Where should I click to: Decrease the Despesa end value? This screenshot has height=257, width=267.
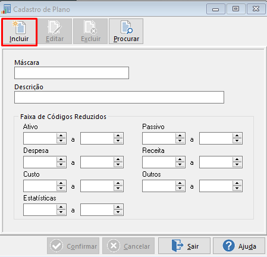118,165
